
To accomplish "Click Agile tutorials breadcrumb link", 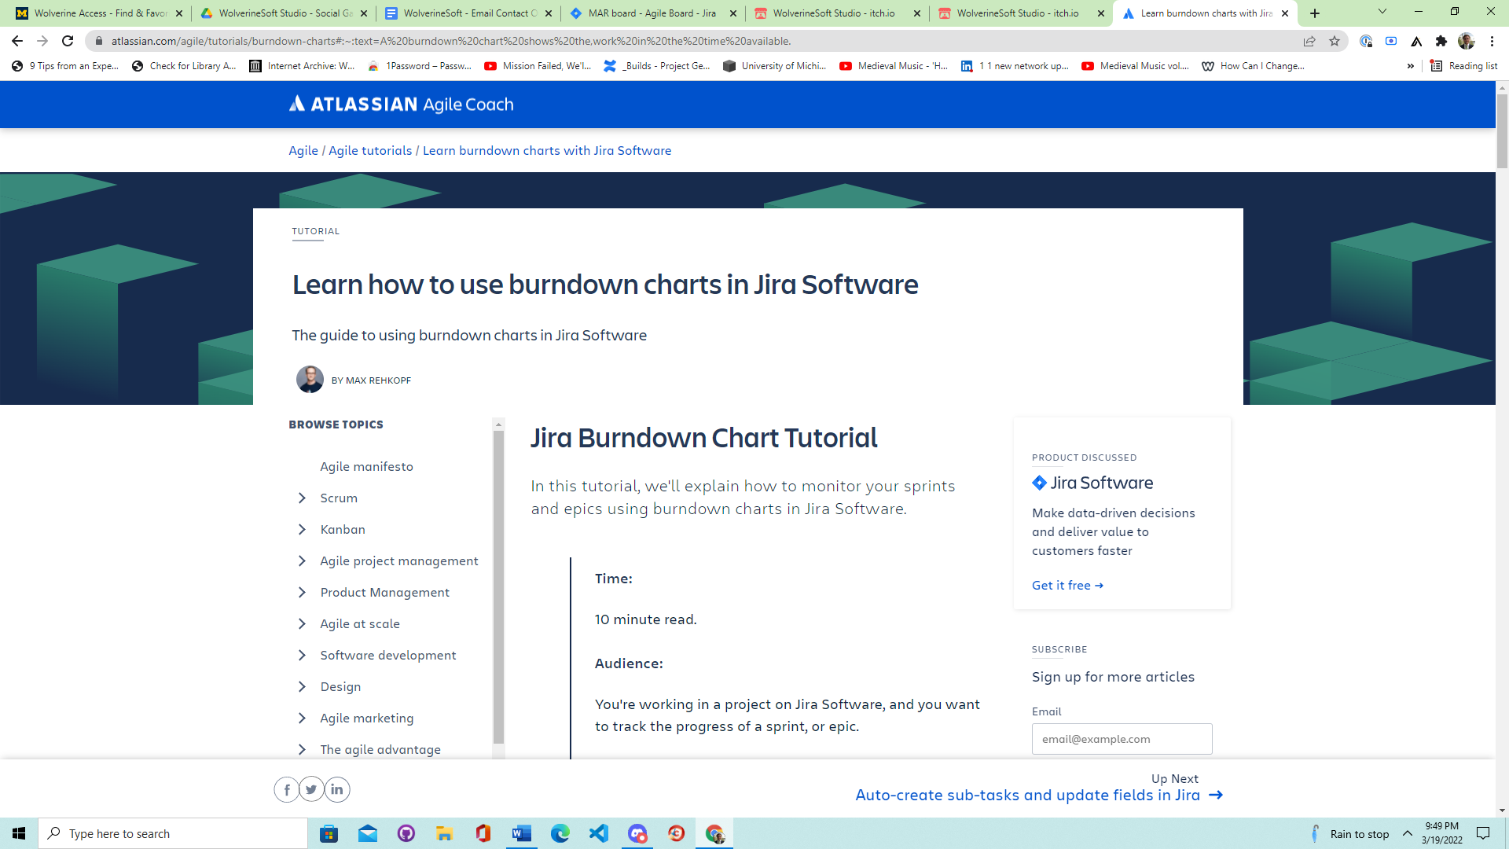I will click(370, 150).
